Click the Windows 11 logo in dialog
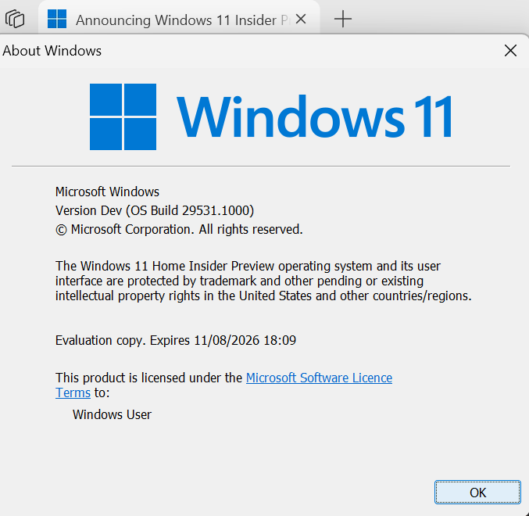 (270, 116)
